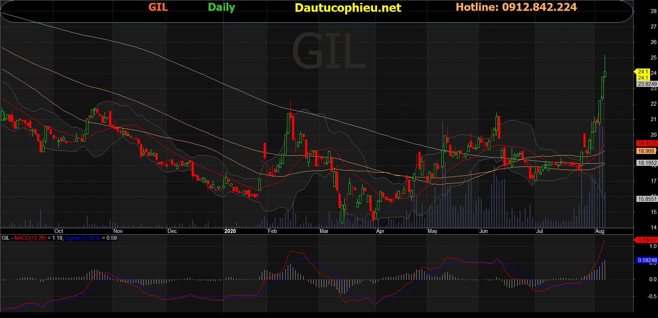Click the 18.1952 gray price tag
658x318 pixels.
pos(647,163)
